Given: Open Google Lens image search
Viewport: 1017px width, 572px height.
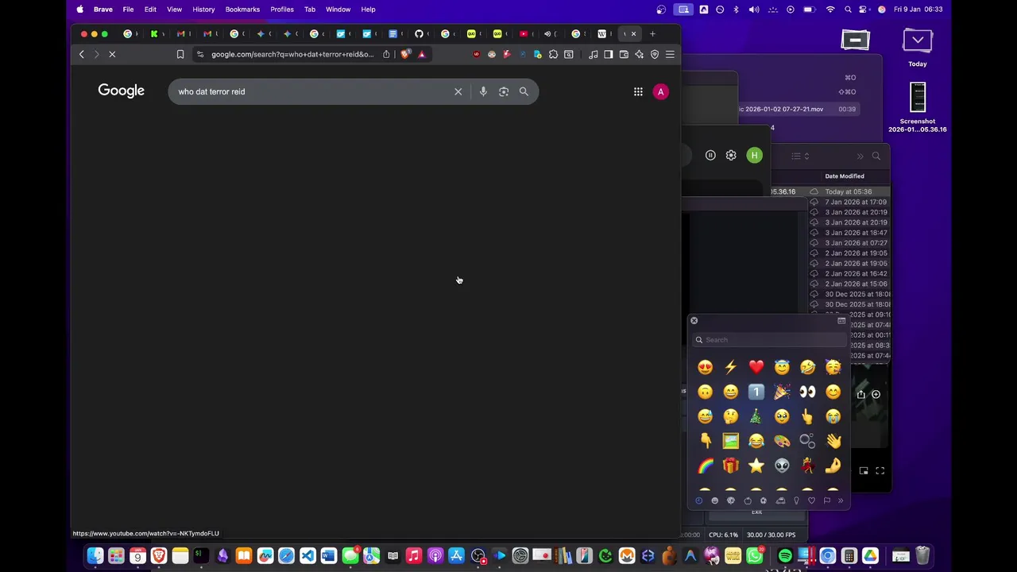Looking at the screenshot, I should pyautogui.click(x=504, y=91).
